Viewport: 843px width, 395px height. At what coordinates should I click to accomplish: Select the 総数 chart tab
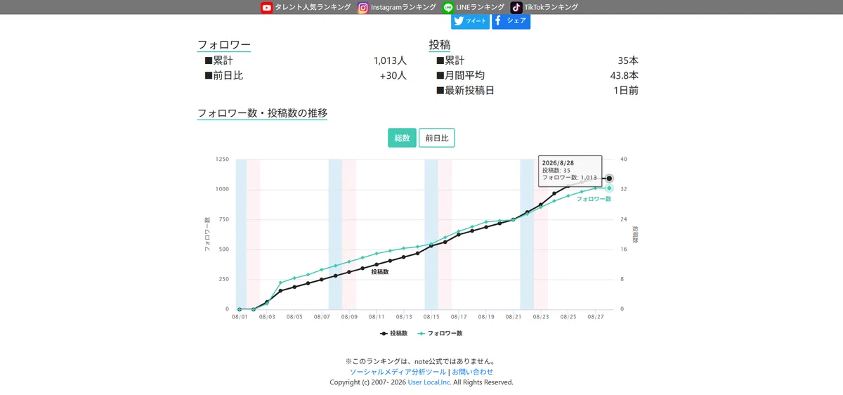(x=402, y=138)
